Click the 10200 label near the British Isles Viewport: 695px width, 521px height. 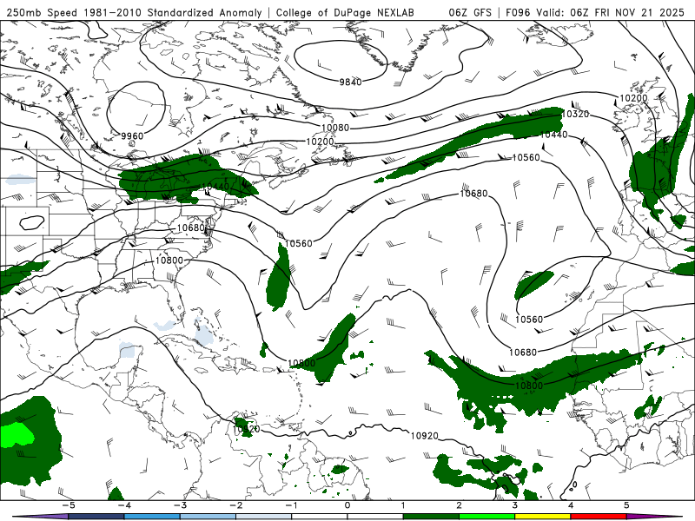(x=633, y=98)
